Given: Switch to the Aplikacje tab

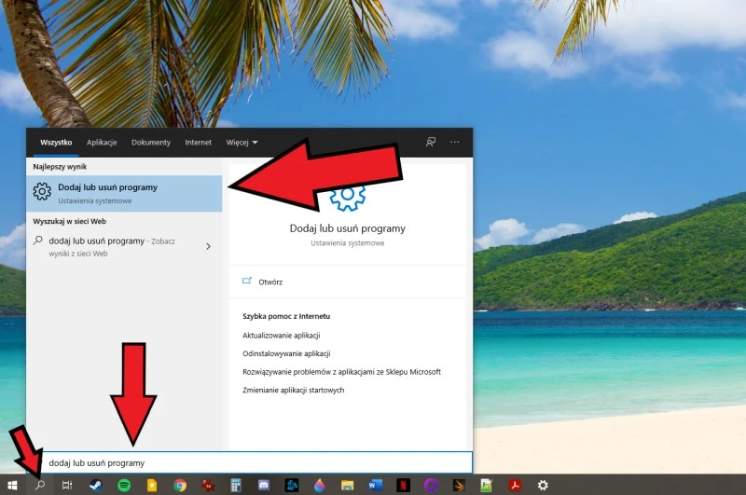Looking at the screenshot, I should pyautogui.click(x=102, y=143).
